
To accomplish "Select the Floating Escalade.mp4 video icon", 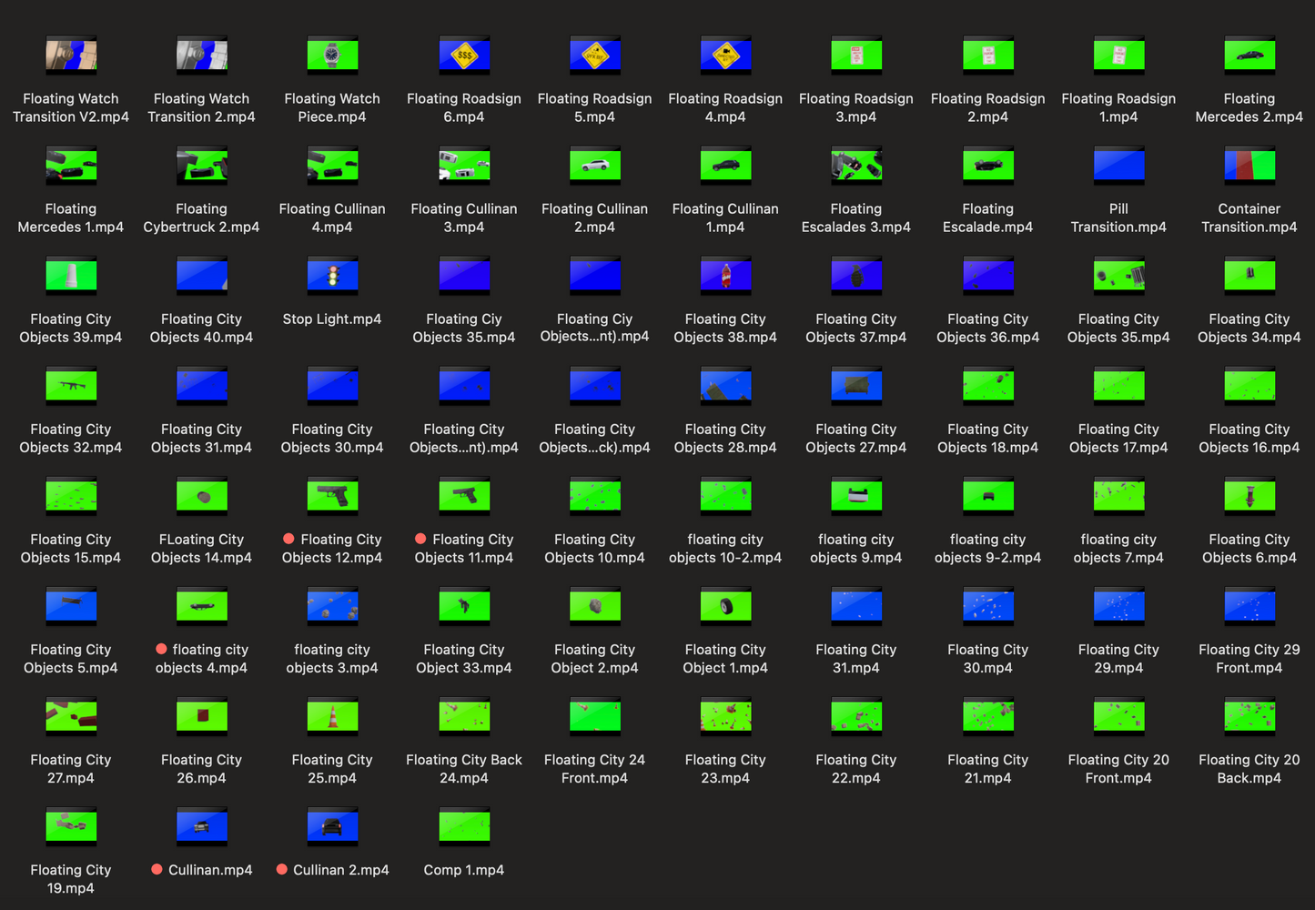I will click(x=987, y=167).
